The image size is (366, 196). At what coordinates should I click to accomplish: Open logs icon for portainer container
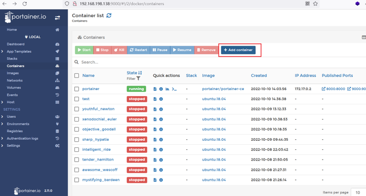[x=155, y=89]
